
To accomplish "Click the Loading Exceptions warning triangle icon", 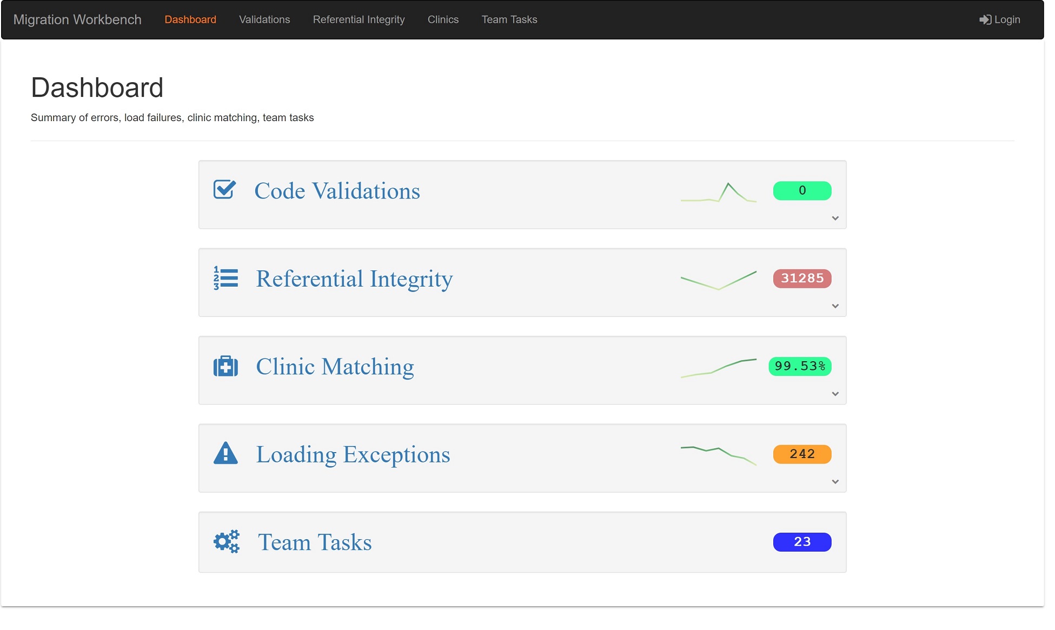I will 227,453.
